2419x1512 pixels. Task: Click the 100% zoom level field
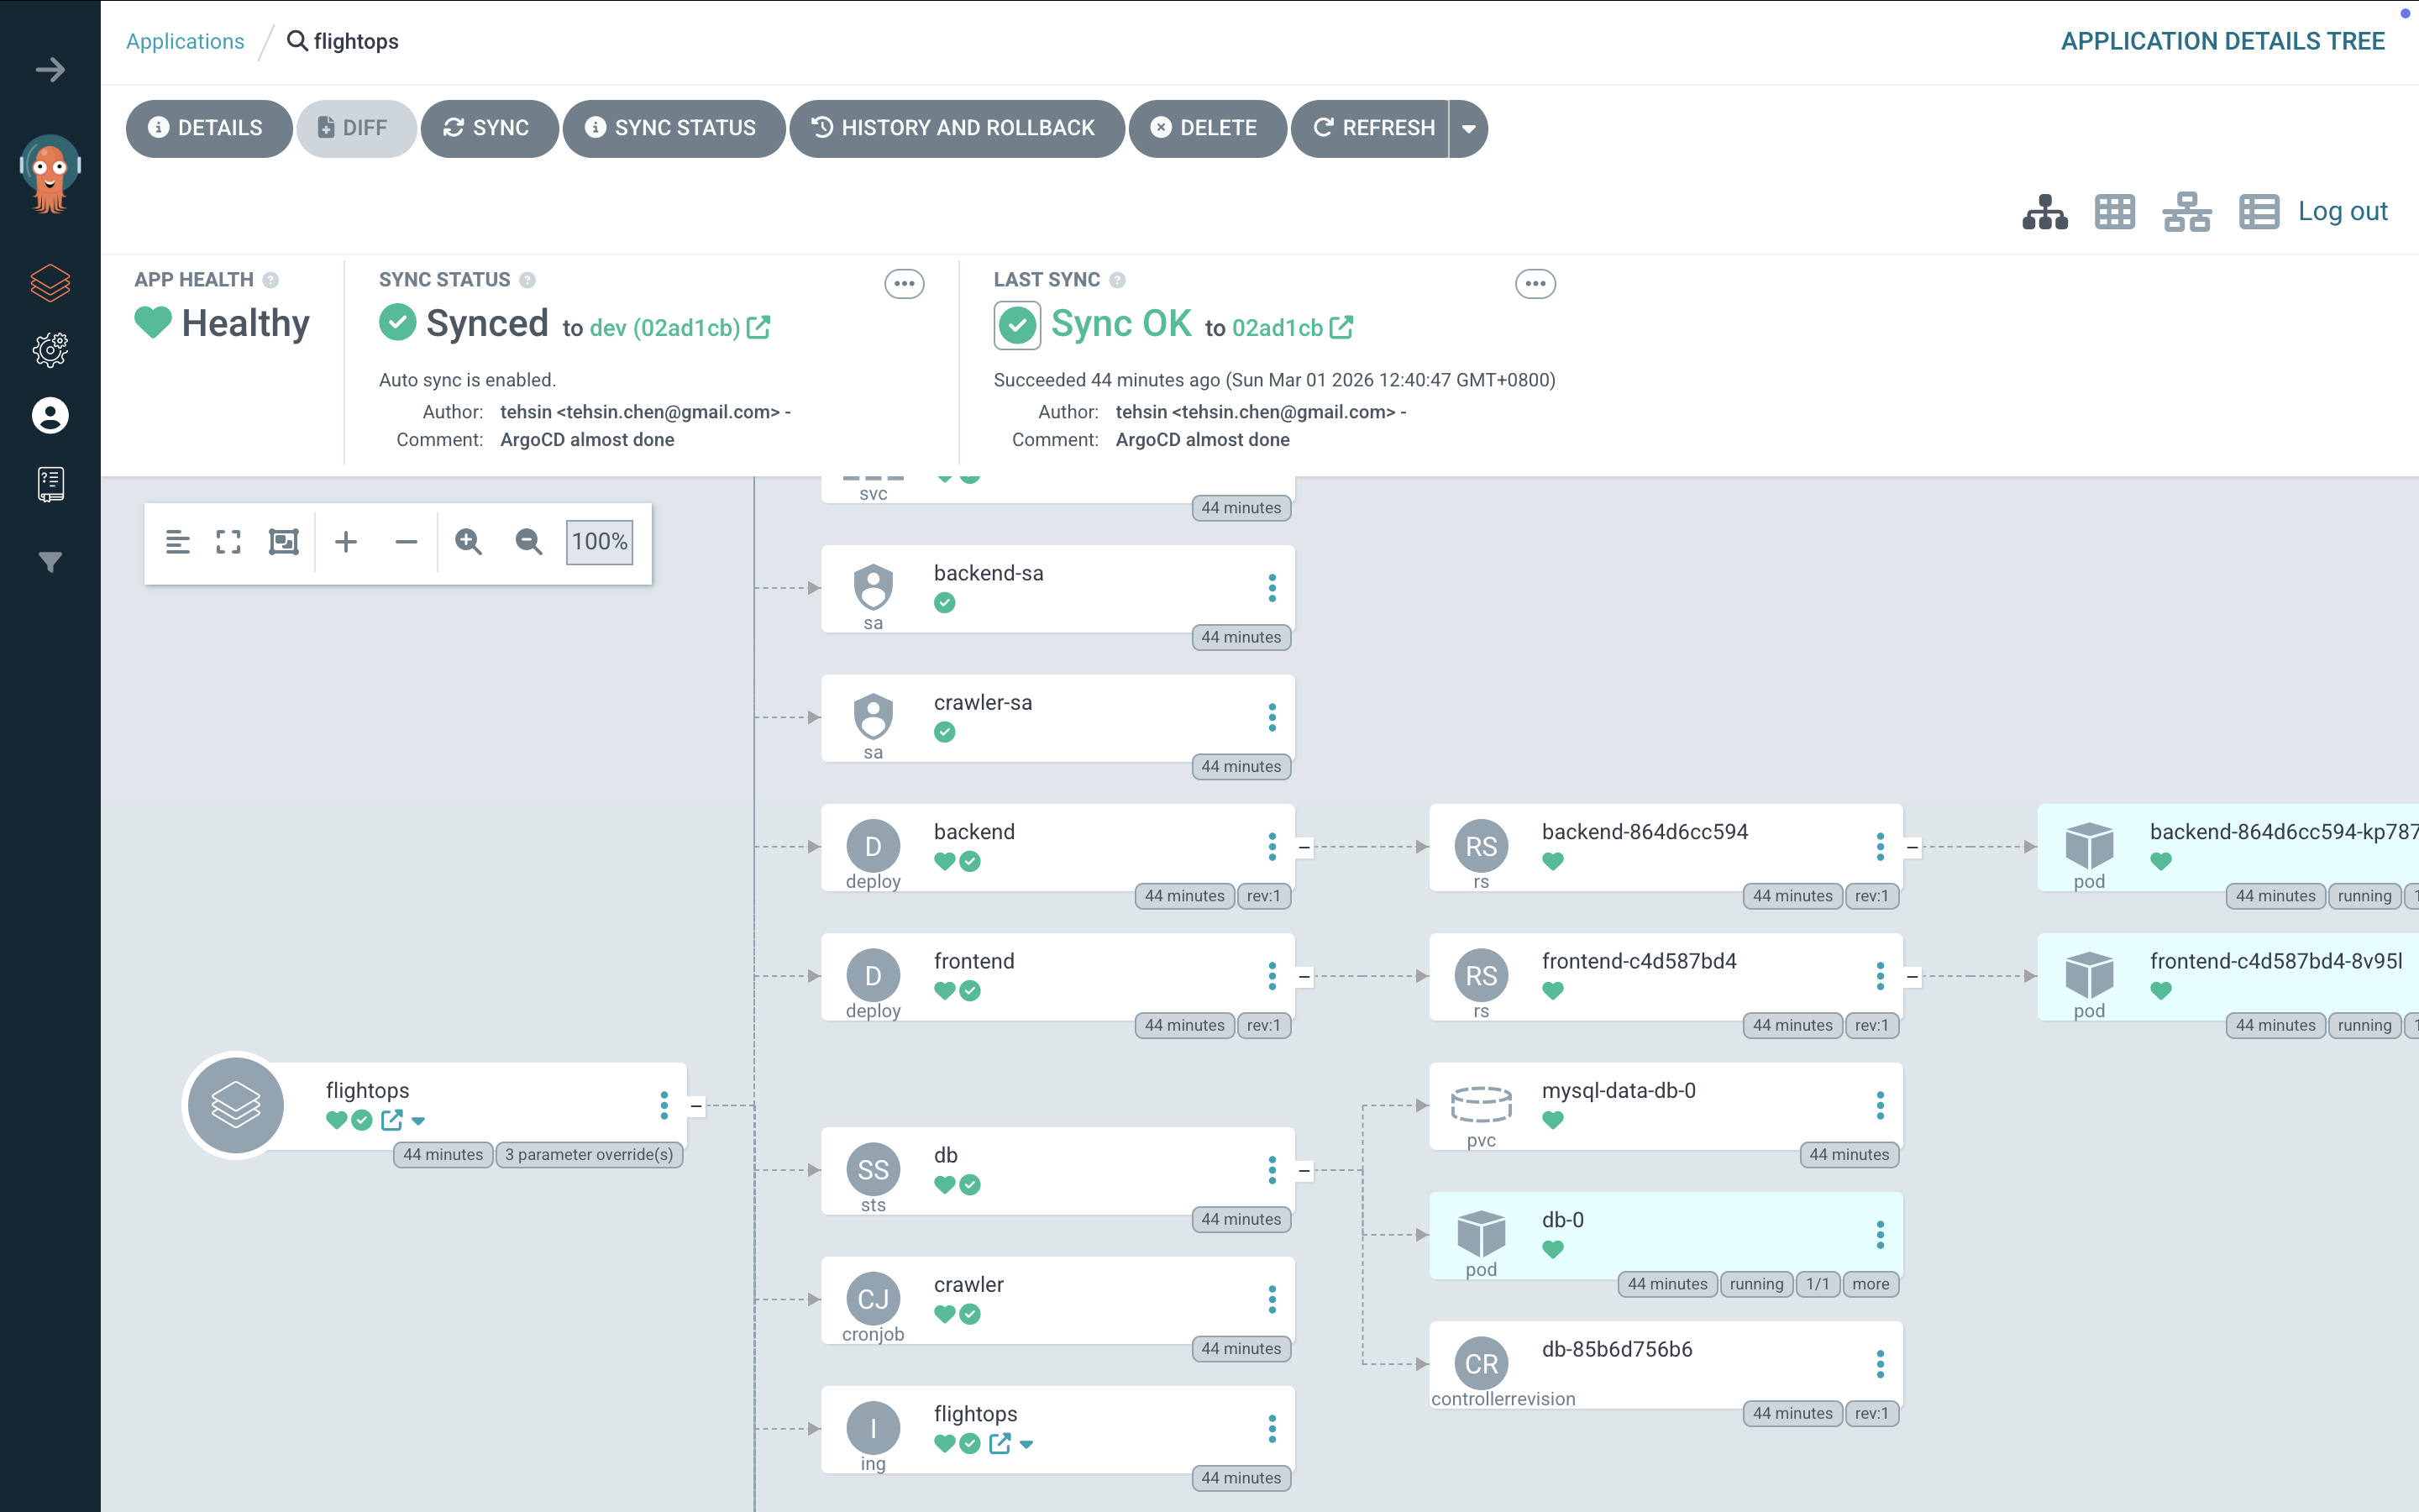[x=599, y=542]
